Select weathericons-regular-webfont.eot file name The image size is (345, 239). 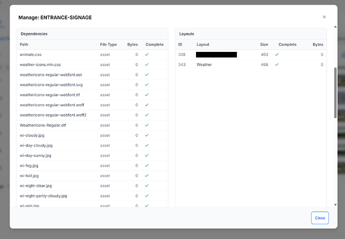(51, 75)
